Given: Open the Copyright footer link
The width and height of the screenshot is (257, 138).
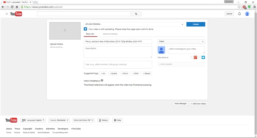Looking at the screenshot, I should (x=28, y=129).
